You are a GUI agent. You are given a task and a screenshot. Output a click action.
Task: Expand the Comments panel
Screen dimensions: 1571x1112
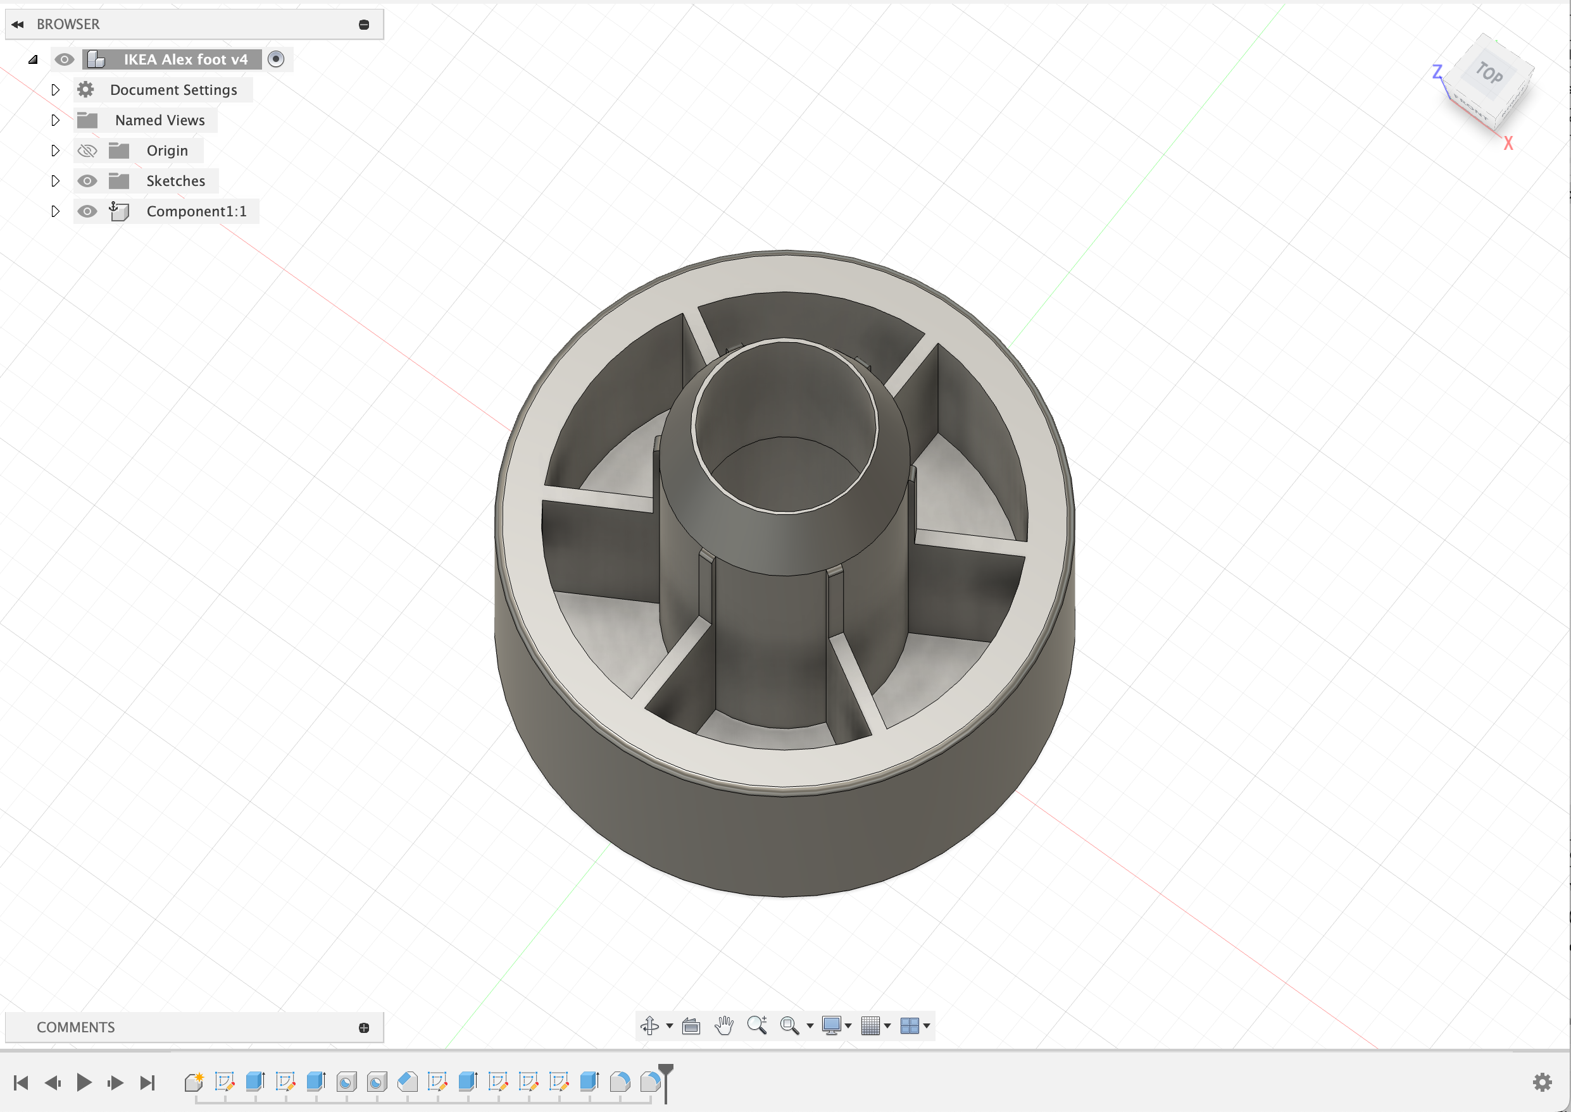point(364,1028)
